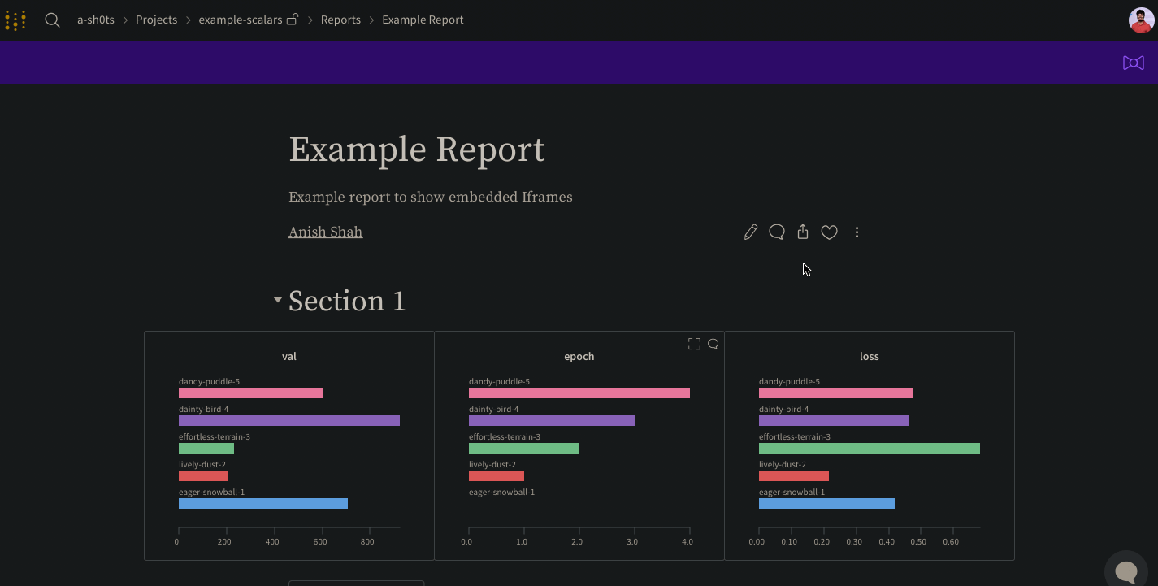Viewport: 1158px width, 586px height.
Task: Click the search magnifier icon
Action: [x=52, y=20]
